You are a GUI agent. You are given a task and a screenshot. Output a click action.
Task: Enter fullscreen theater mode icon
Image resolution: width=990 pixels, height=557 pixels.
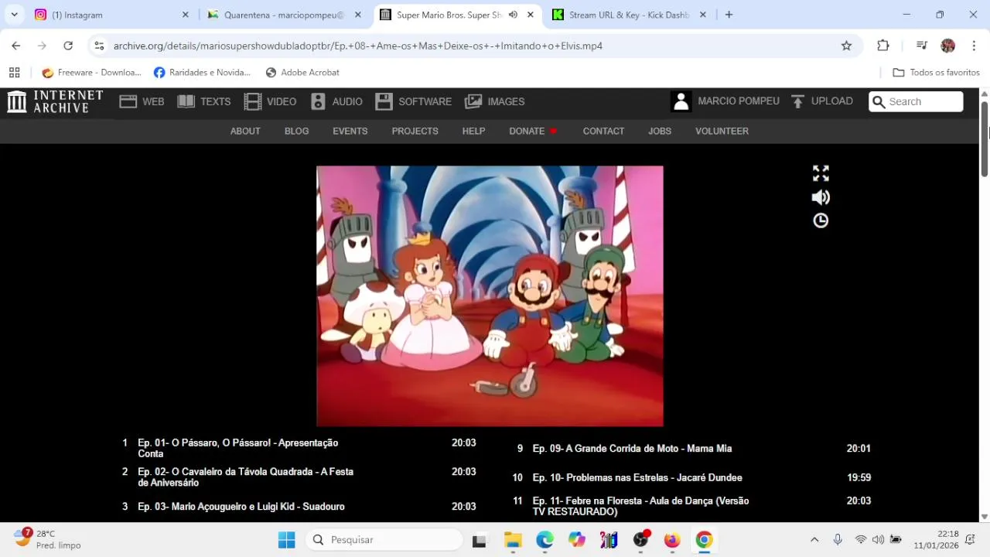[x=821, y=173]
